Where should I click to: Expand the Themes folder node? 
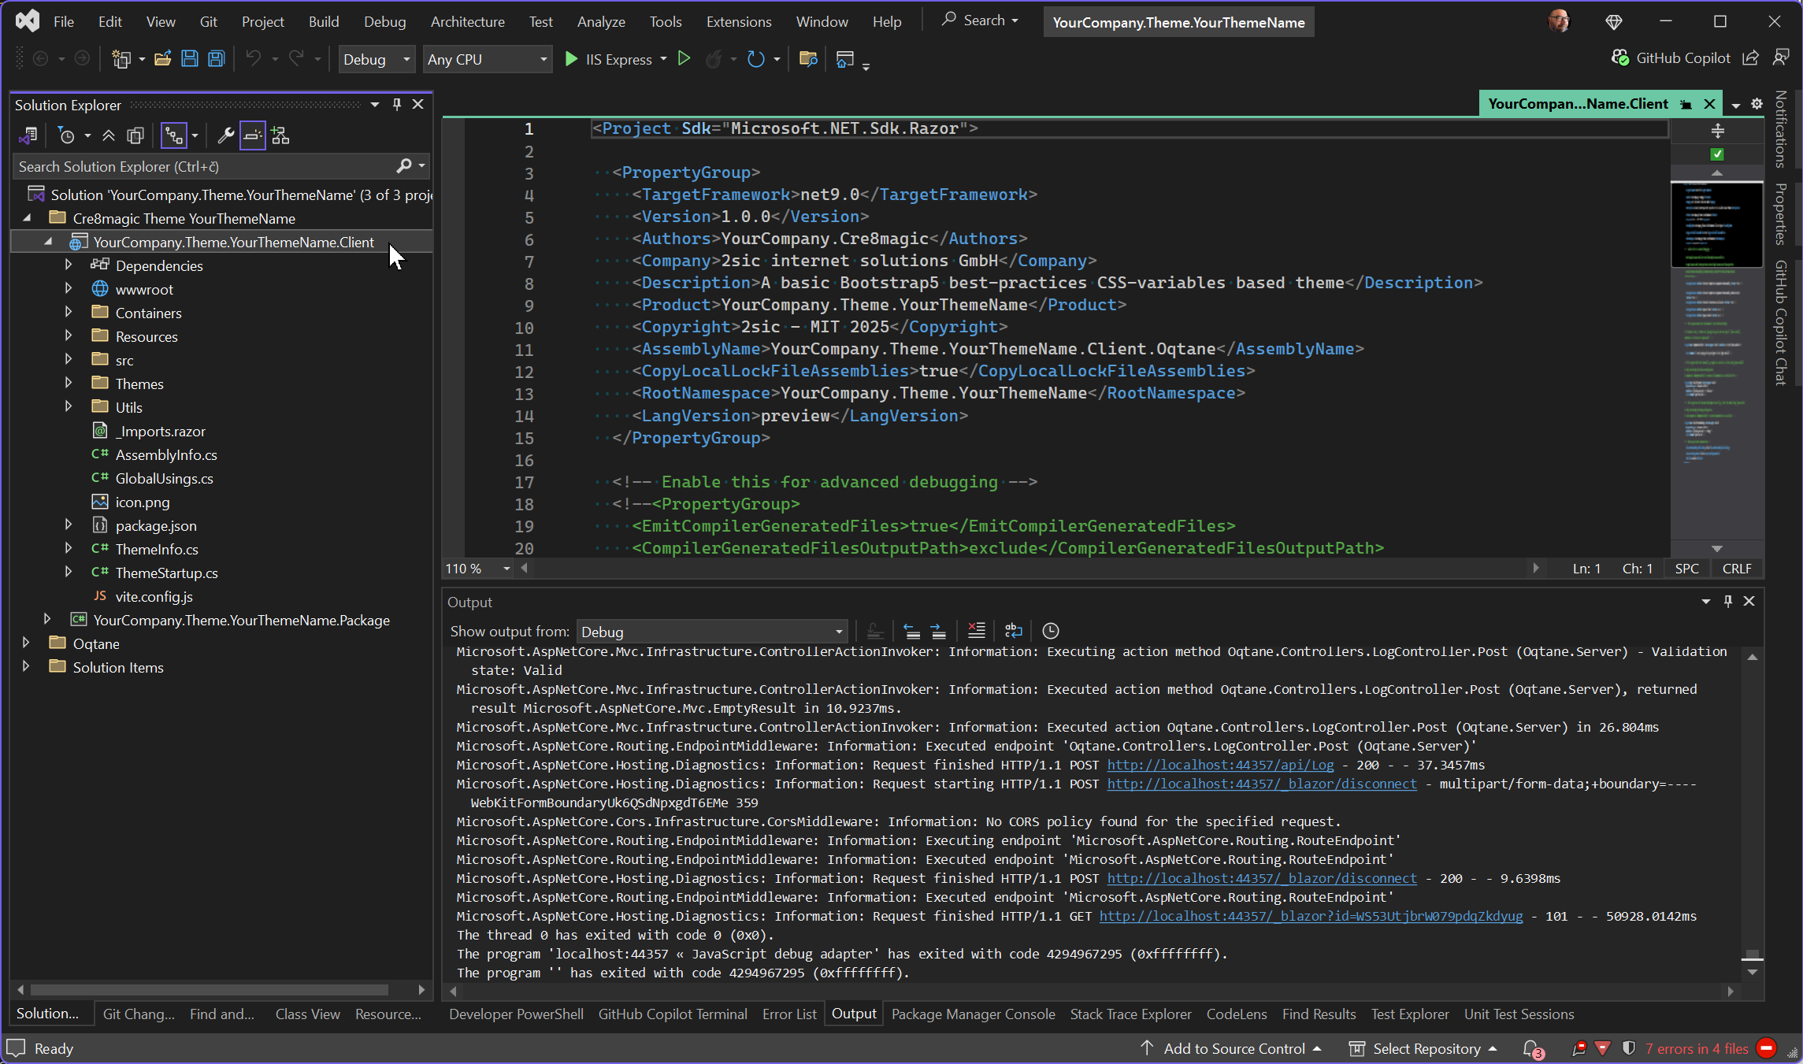point(69,384)
